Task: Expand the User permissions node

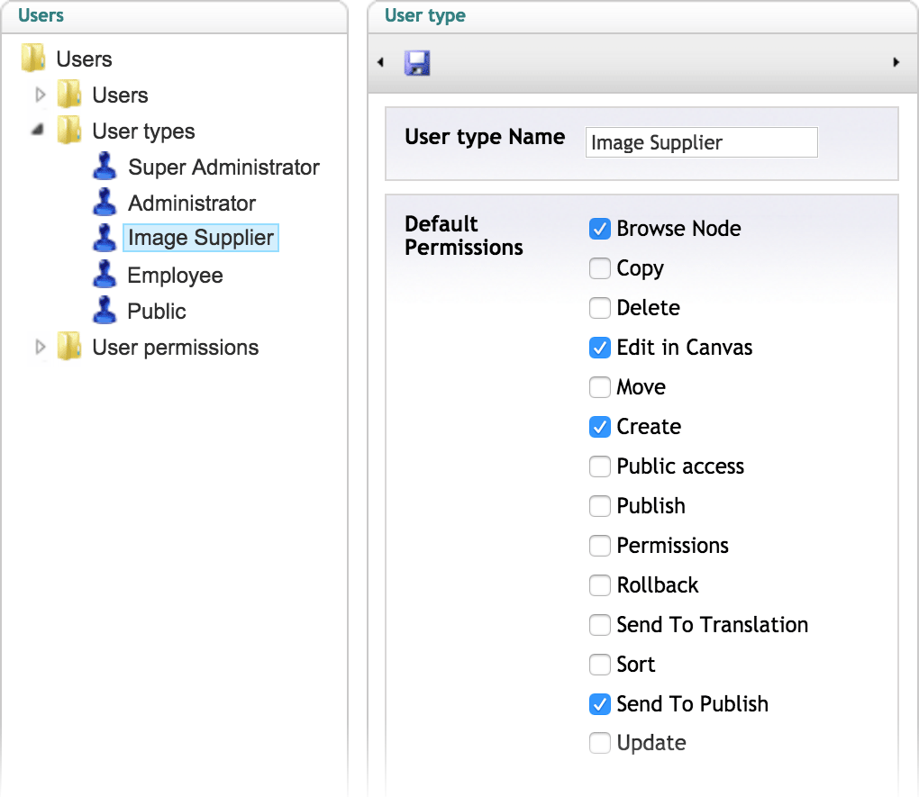Action: 40,348
